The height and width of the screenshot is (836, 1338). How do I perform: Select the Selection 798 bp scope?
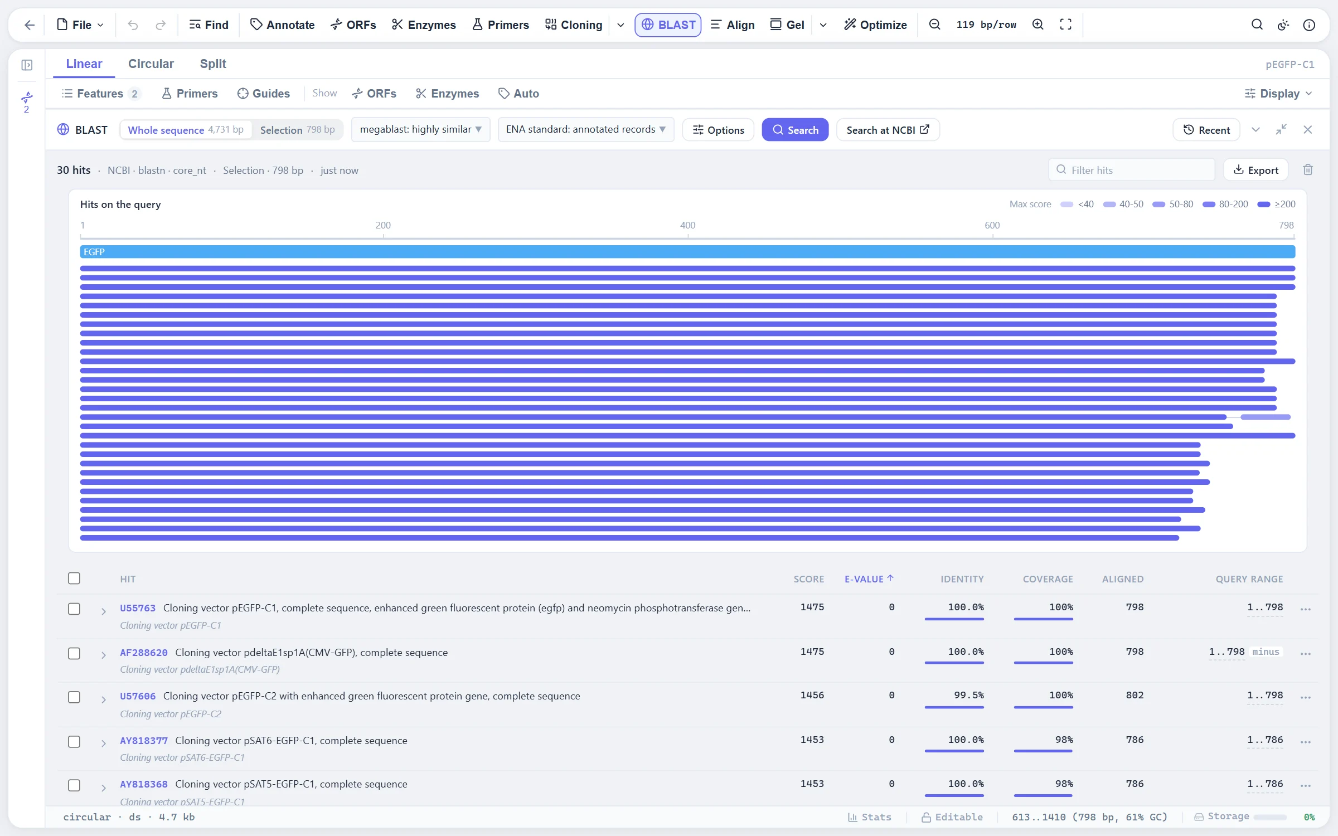pos(298,130)
